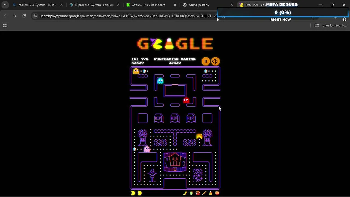The height and width of the screenshot is (197, 350).
Task: Click the LVL 7/8 level indicator
Action: (x=140, y=59)
